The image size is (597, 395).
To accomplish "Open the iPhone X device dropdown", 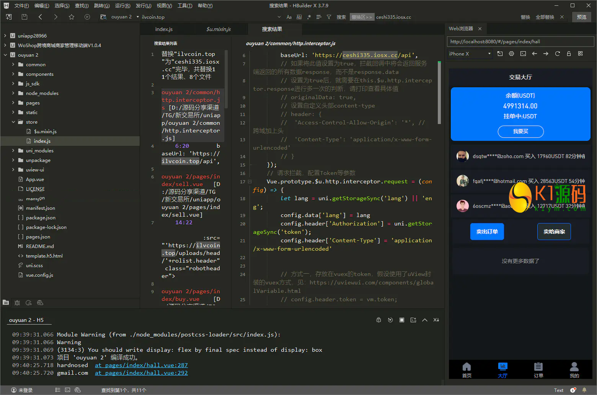I will click(470, 54).
